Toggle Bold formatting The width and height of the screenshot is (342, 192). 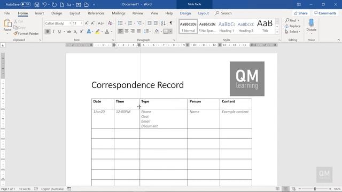click(48, 31)
